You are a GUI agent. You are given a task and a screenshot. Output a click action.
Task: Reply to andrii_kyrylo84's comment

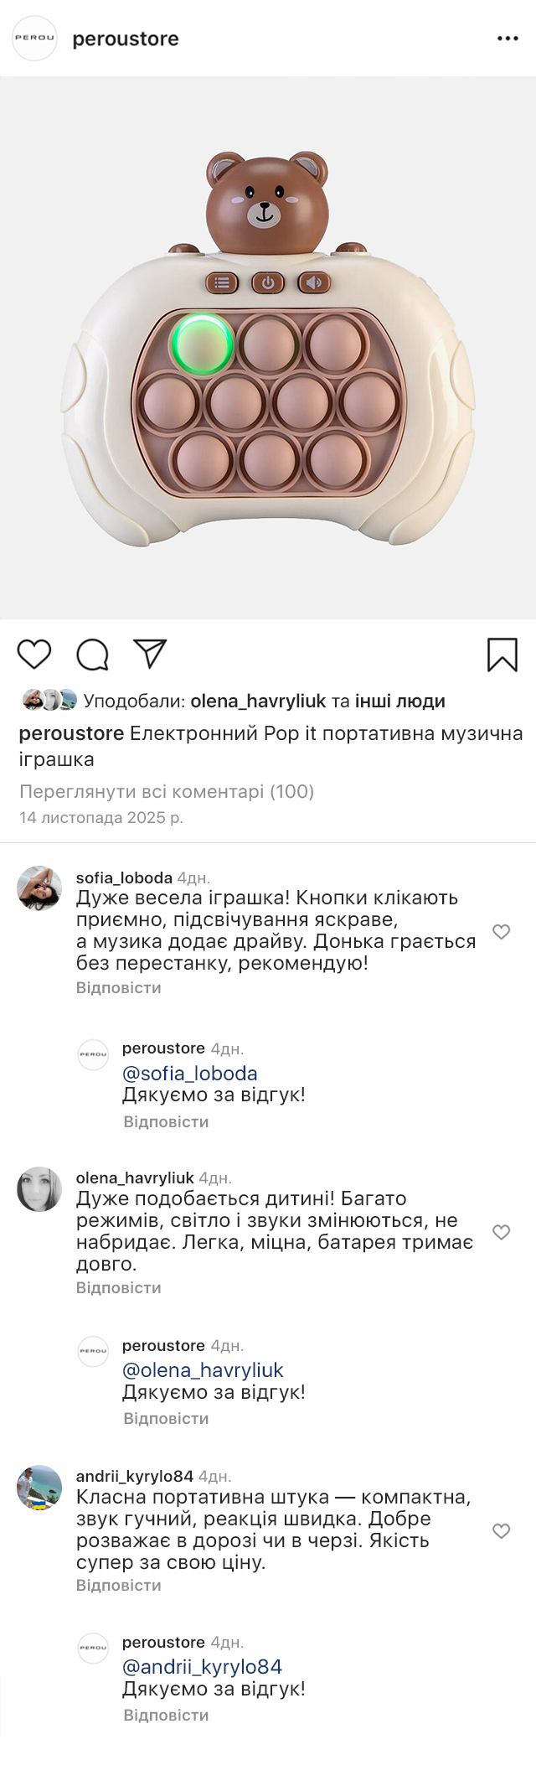coord(118,1585)
